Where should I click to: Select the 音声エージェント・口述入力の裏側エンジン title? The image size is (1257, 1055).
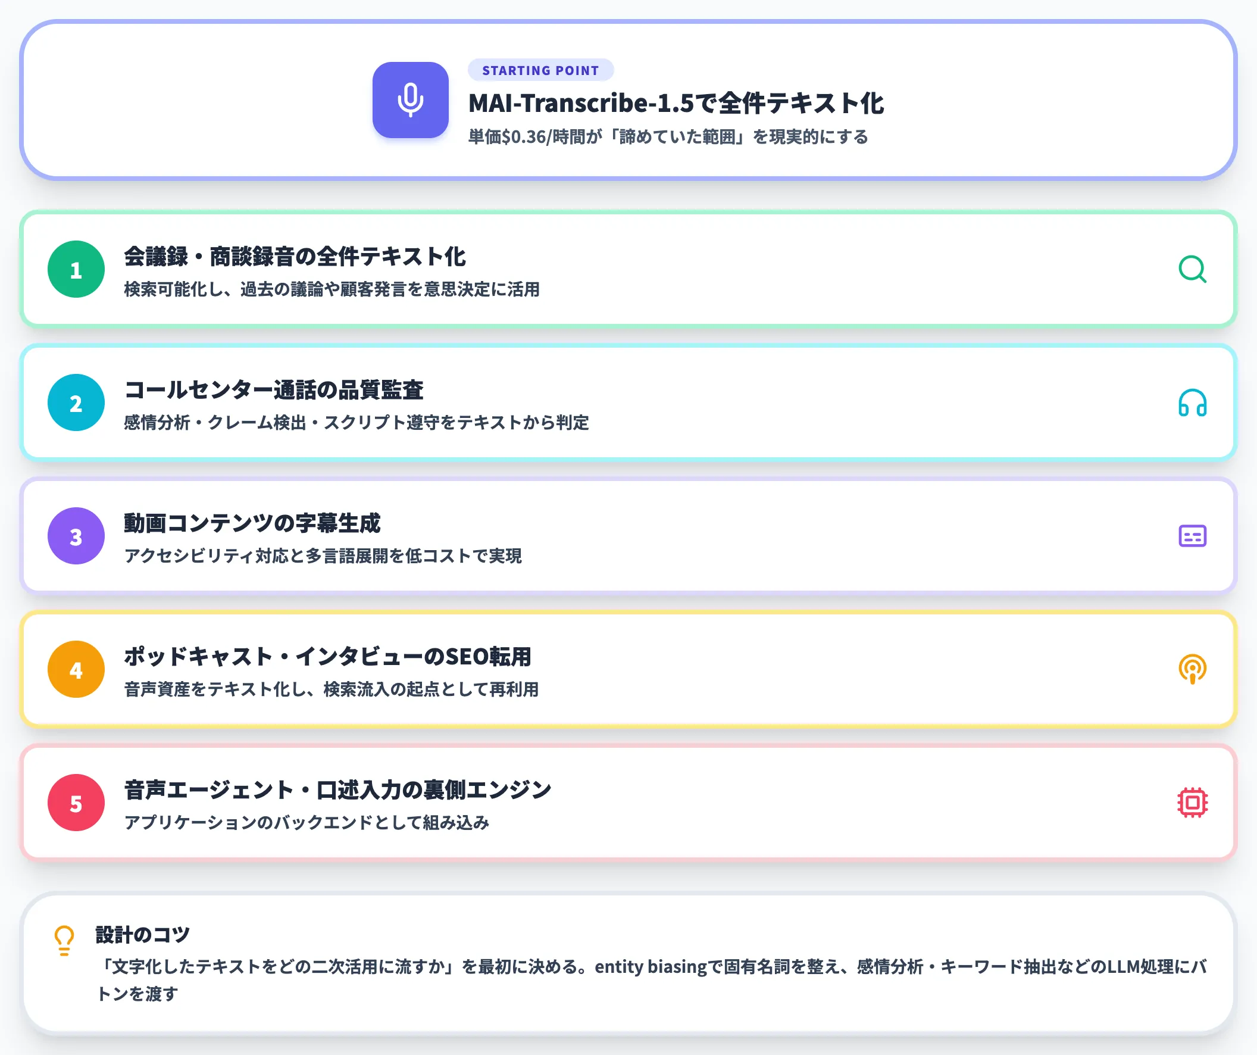(337, 789)
